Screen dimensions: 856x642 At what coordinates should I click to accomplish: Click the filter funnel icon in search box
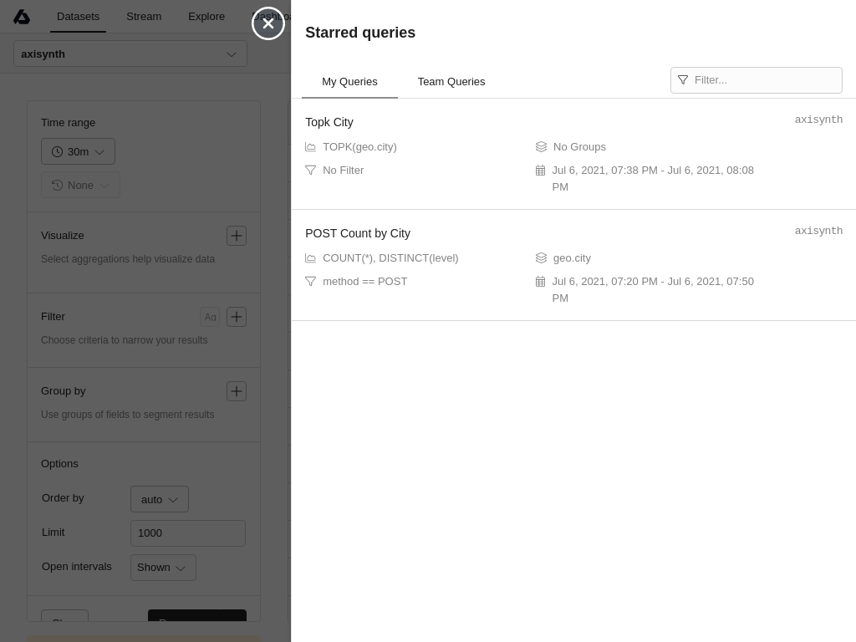683,80
